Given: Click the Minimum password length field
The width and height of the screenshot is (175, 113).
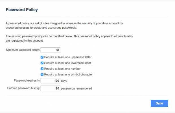Looking at the screenshot, I should (51, 50).
